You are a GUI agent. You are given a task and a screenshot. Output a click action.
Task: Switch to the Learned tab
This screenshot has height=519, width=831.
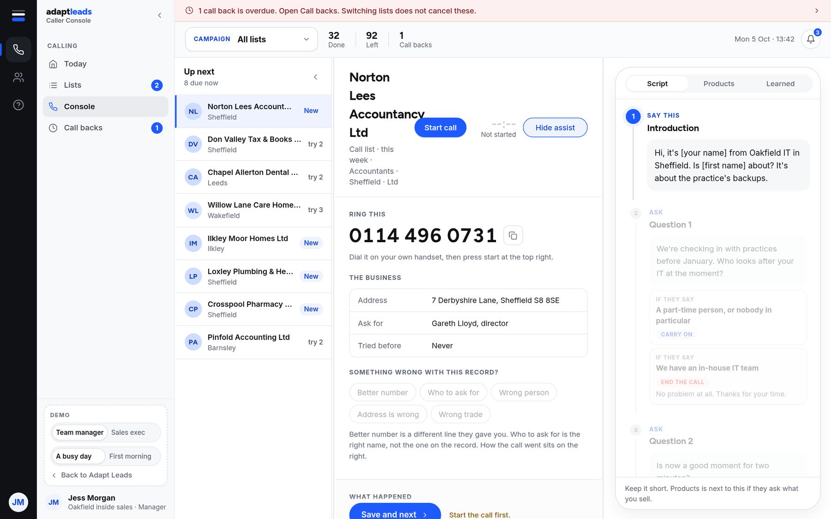(x=780, y=84)
